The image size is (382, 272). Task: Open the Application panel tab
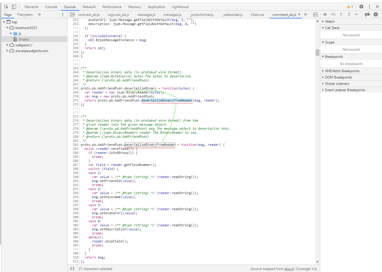[156, 7]
